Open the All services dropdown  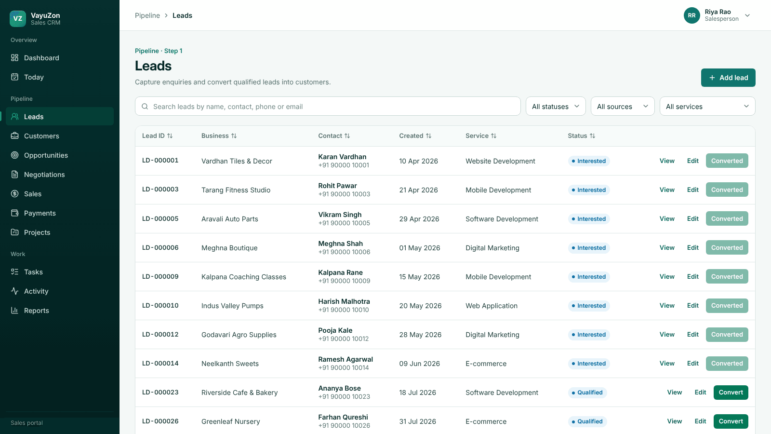click(x=707, y=107)
